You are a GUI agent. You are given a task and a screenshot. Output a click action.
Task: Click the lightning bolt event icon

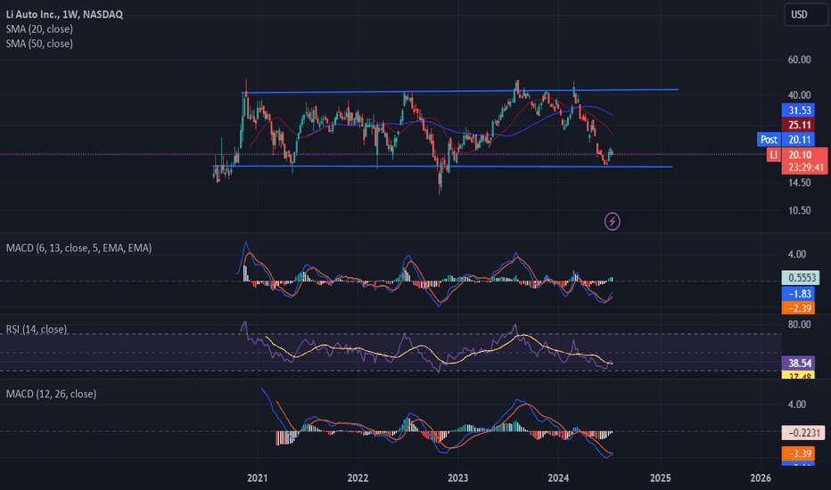pyautogui.click(x=613, y=221)
